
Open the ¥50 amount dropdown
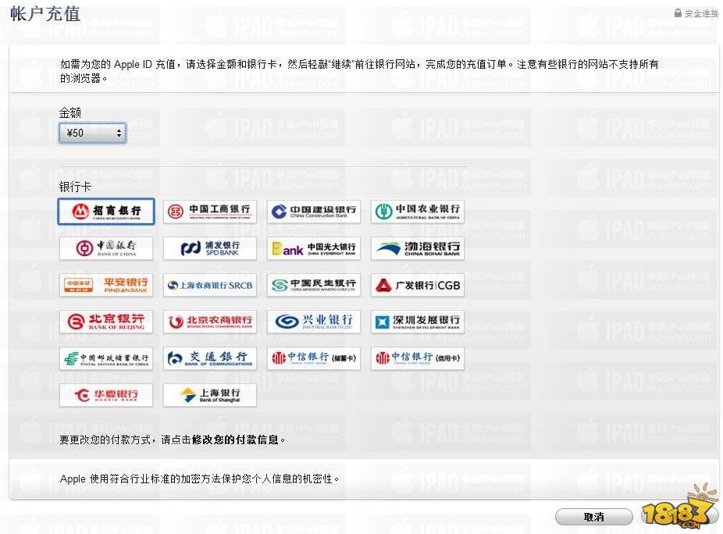(92, 133)
